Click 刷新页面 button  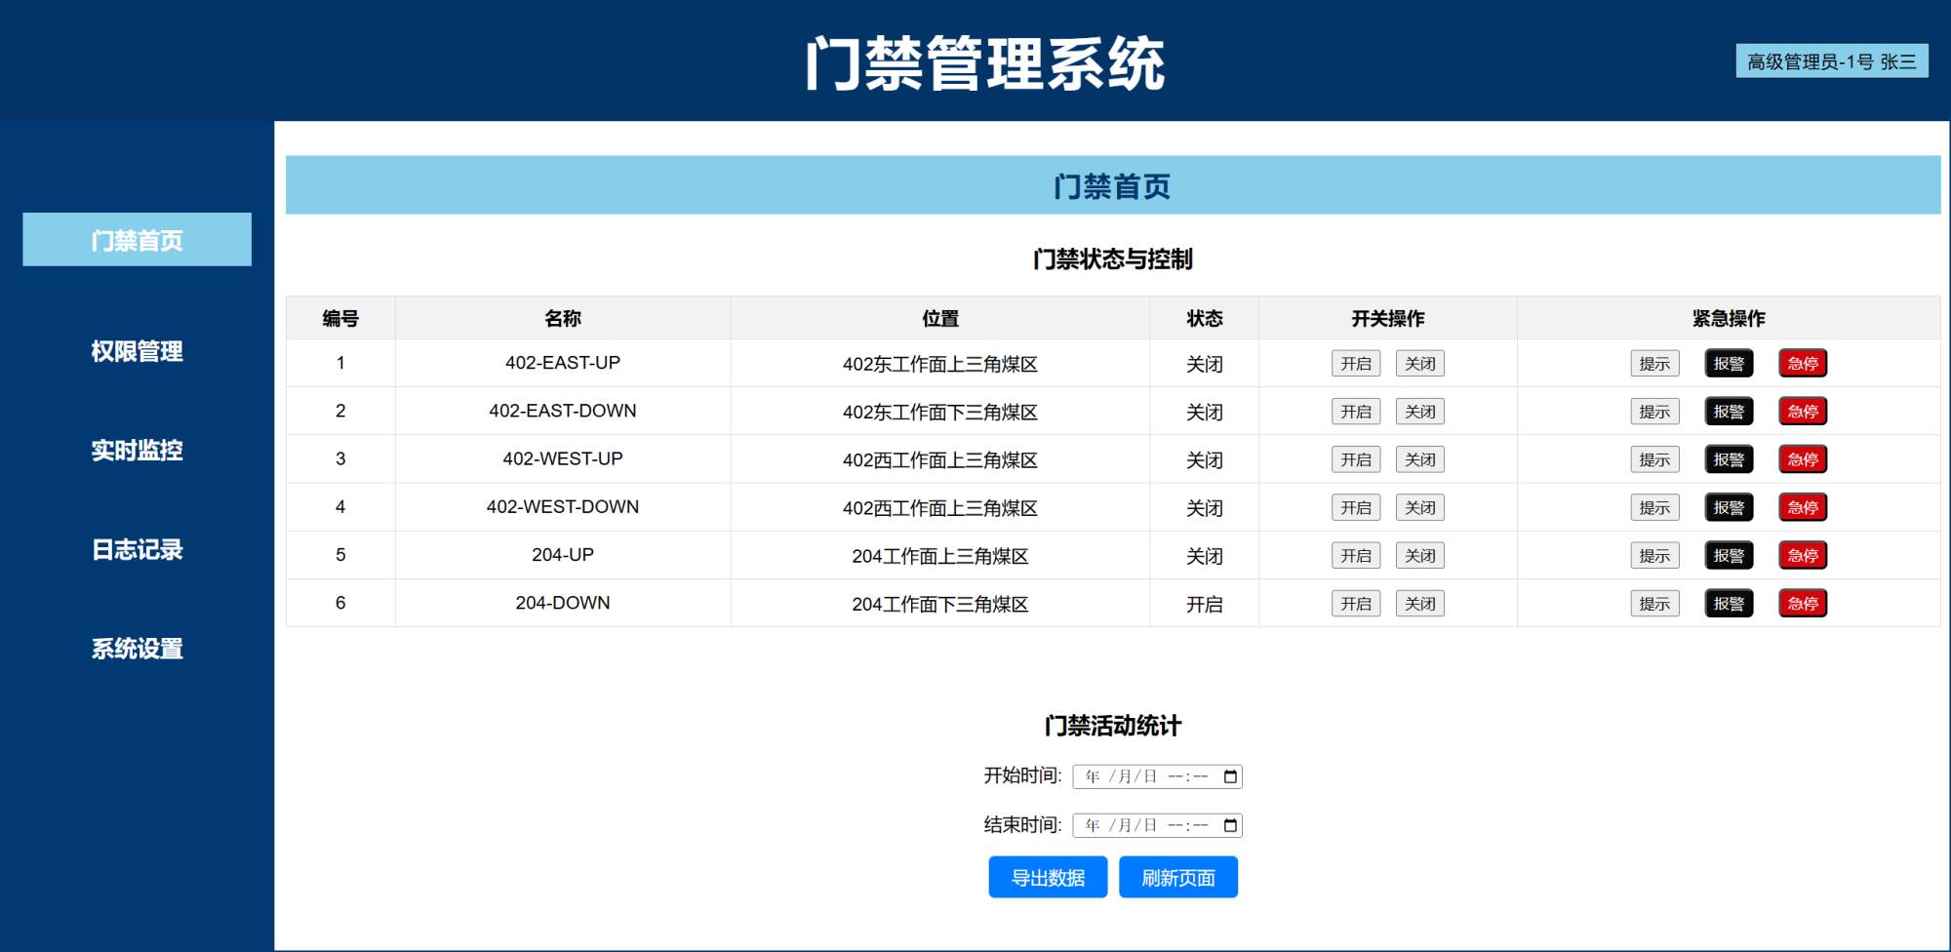pyautogui.click(x=1177, y=877)
